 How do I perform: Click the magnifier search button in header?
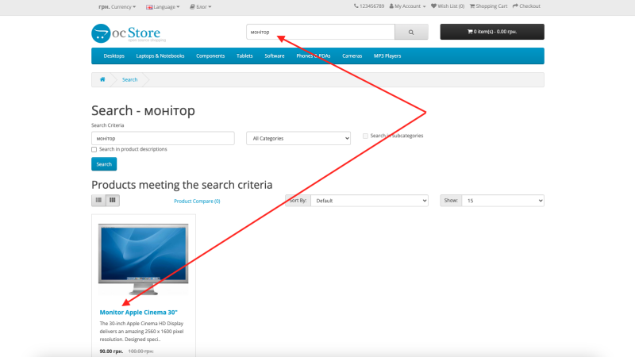point(411,32)
